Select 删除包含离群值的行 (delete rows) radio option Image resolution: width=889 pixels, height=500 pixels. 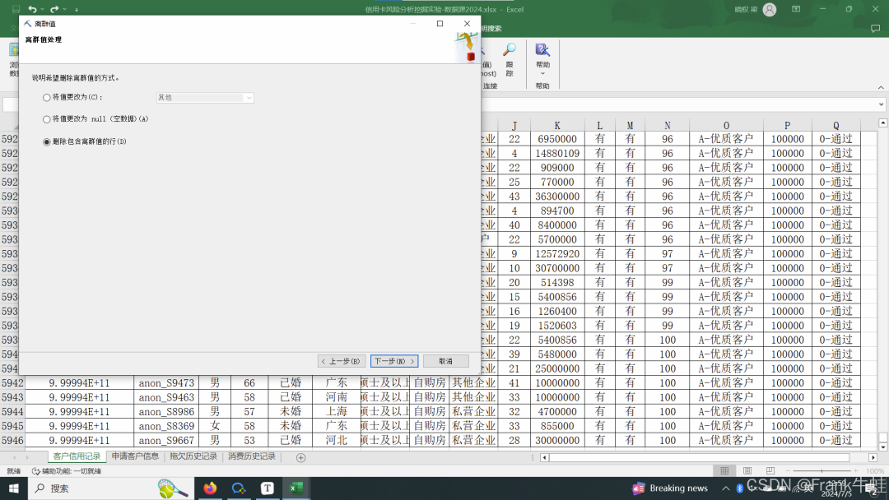pyautogui.click(x=47, y=141)
